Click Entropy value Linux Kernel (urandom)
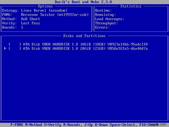The width and height of the screenshot is (169, 127). click(44, 11)
